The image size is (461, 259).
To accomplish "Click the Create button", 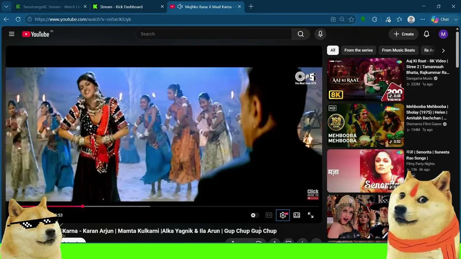I will point(404,34).
